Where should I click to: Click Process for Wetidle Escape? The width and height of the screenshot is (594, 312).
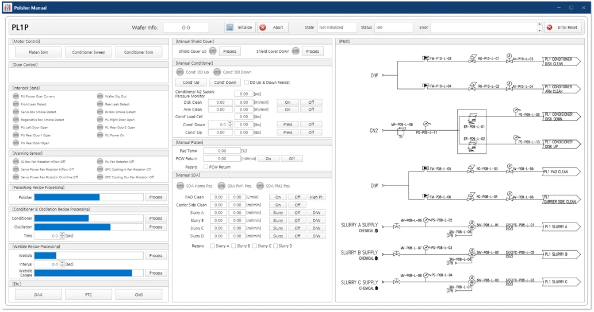click(156, 273)
